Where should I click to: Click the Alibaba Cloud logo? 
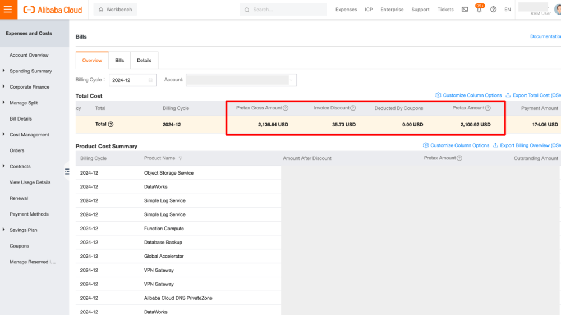pos(53,10)
